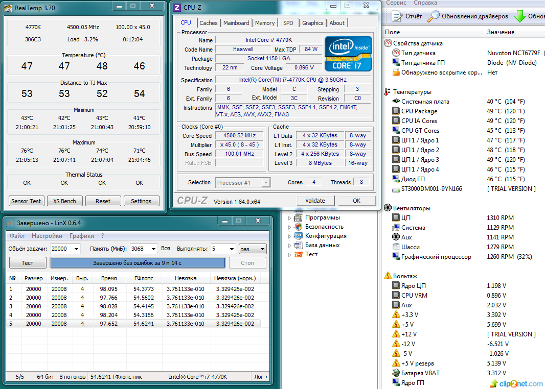Select the Конфигурация icon in the tree
This screenshot has height=389, width=545.
click(x=299, y=236)
